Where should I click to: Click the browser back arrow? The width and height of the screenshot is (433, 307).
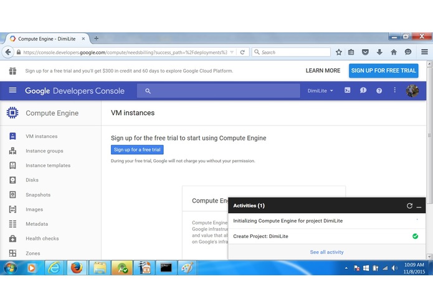pyautogui.click(x=8, y=52)
